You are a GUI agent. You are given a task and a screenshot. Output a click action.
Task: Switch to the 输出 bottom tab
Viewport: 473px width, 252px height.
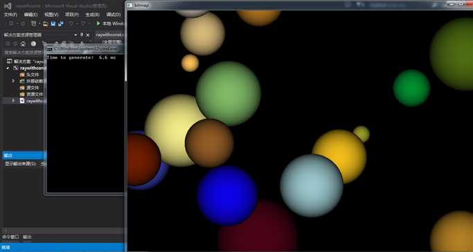pyautogui.click(x=27, y=237)
